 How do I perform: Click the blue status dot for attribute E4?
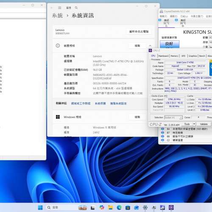[162, 129]
